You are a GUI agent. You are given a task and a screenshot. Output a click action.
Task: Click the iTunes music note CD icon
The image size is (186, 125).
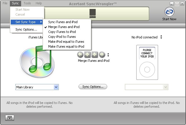tap(37, 61)
